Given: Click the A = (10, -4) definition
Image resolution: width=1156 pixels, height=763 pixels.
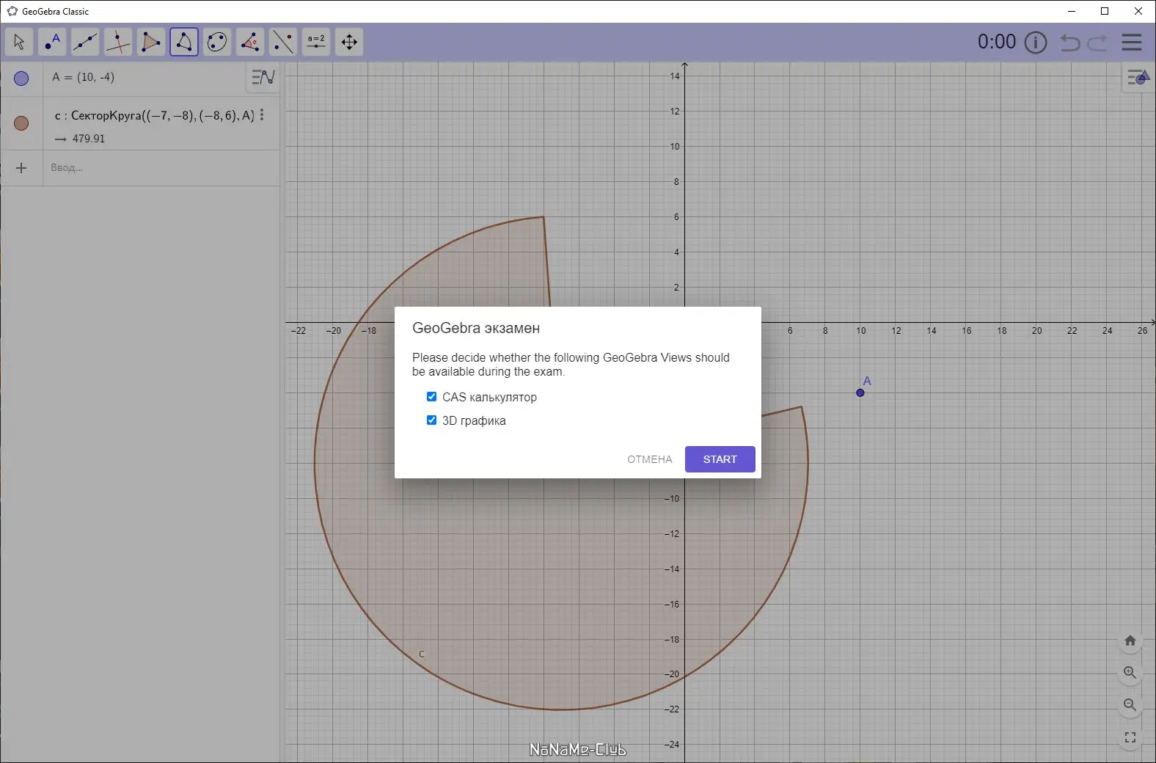Looking at the screenshot, I should 84,77.
